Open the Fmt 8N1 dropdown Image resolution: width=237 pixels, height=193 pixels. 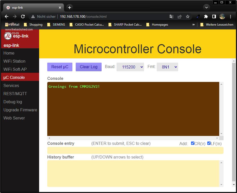tap(167, 67)
